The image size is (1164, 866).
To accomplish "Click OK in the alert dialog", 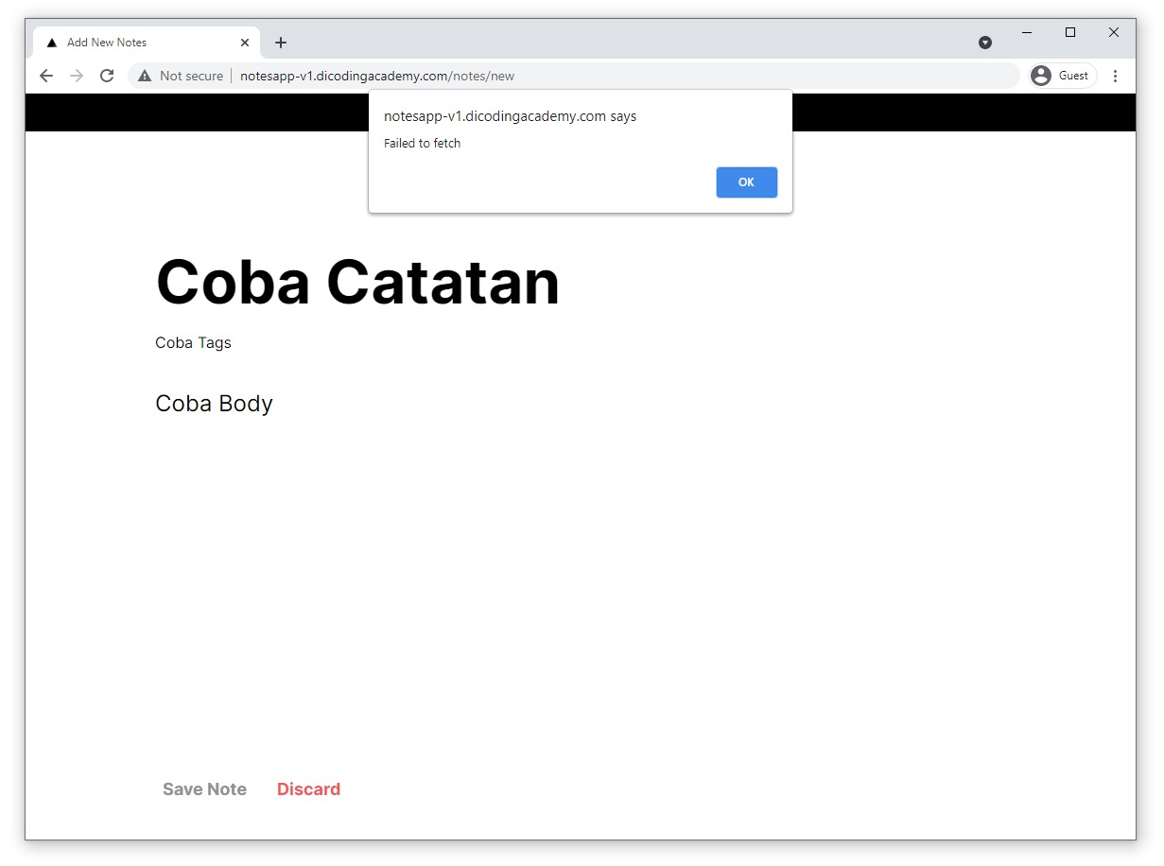I will pos(746,182).
